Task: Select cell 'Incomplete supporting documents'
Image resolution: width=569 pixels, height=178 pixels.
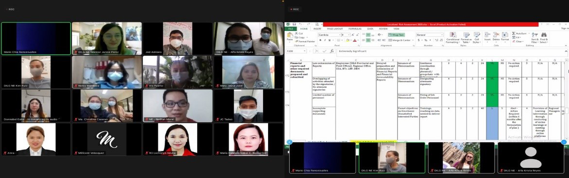Action: tap(323, 123)
